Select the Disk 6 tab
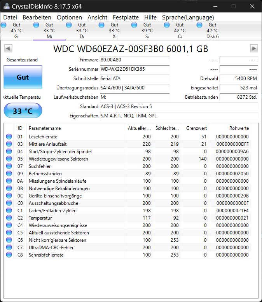262x302 pixels. click(x=213, y=31)
